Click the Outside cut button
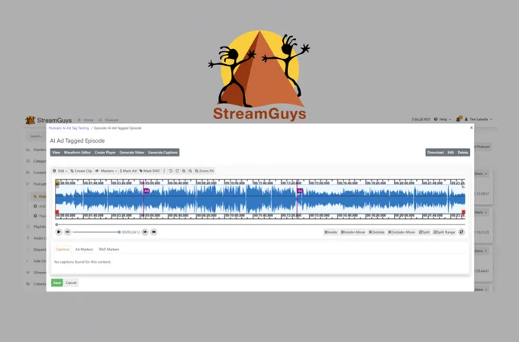 tap(377, 232)
